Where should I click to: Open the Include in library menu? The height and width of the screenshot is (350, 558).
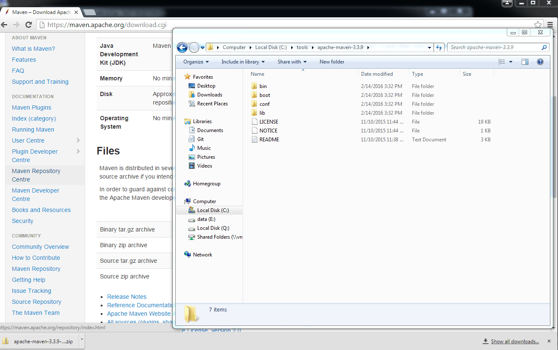243,62
